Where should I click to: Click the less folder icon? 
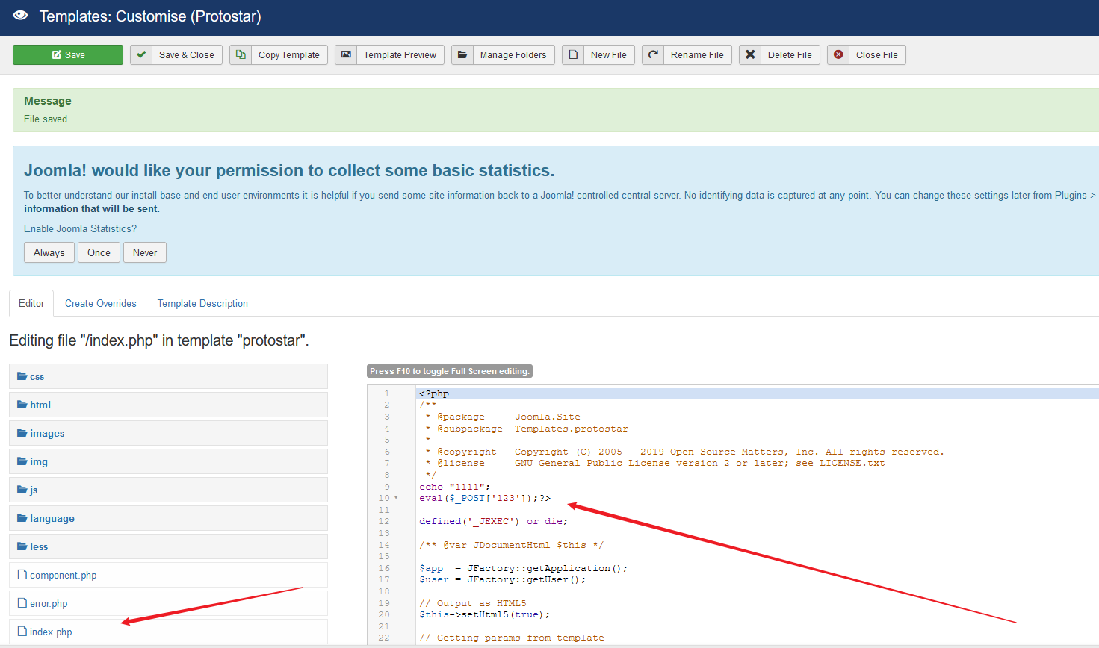22,546
